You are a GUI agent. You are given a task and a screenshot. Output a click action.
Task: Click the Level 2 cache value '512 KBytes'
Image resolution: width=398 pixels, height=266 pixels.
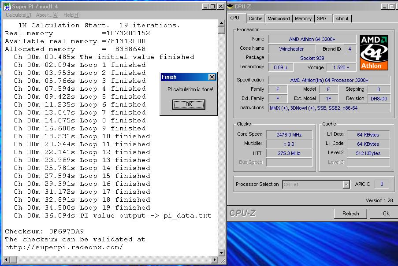(x=368, y=153)
